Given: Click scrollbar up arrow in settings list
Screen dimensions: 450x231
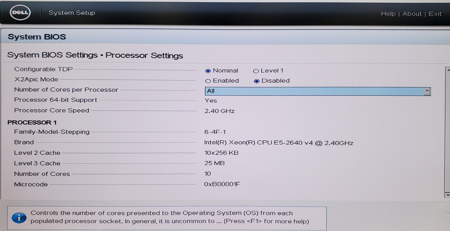Looking at the screenshot, I should [x=448, y=70].
